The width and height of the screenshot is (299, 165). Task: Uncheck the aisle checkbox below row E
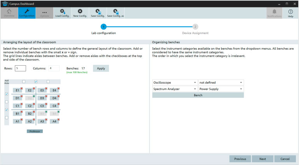coord(6,94)
